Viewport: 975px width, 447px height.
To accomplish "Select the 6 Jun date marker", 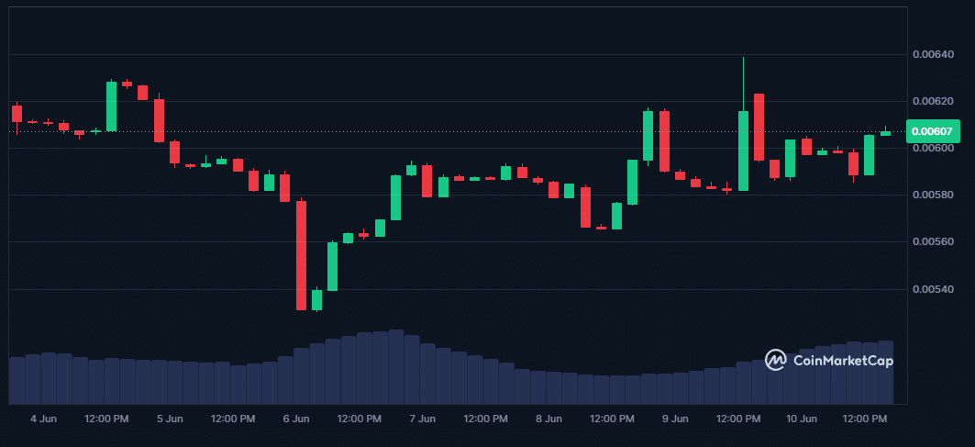I will 296,419.
